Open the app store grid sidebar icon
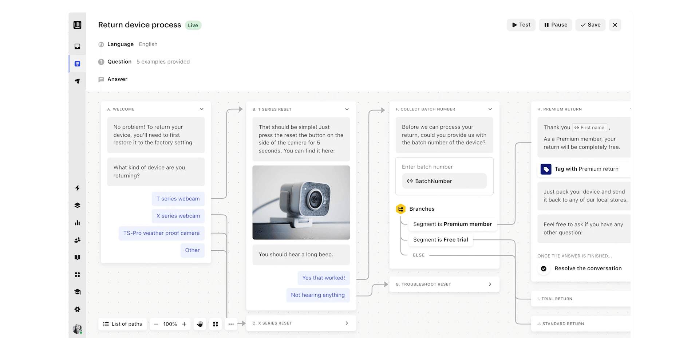The height and width of the screenshot is (338, 699). [x=77, y=275]
